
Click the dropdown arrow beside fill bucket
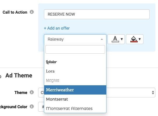click(140, 39)
